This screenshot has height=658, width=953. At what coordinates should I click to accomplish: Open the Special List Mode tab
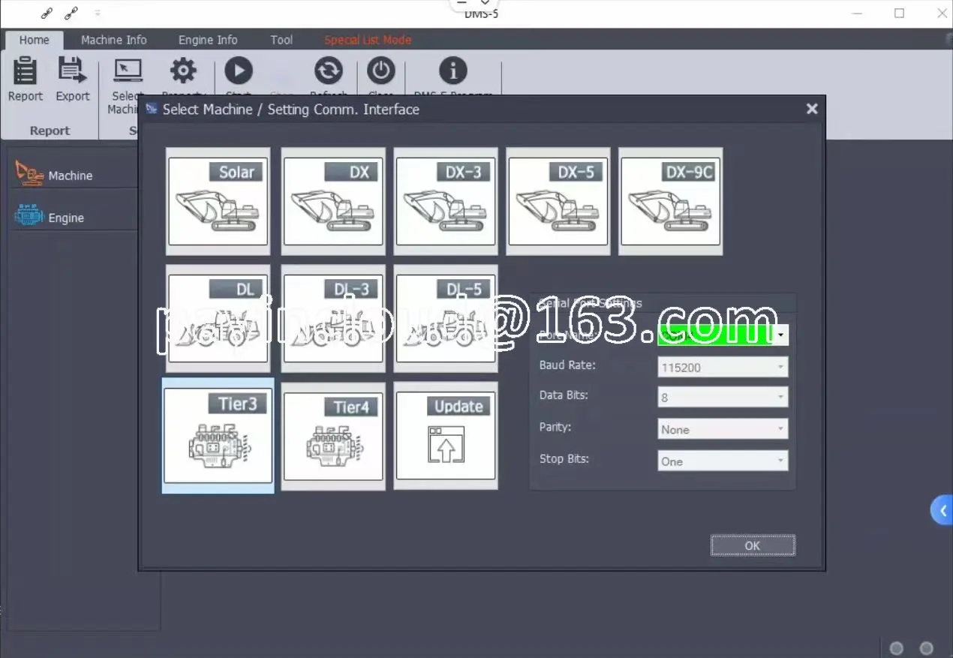click(368, 40)
